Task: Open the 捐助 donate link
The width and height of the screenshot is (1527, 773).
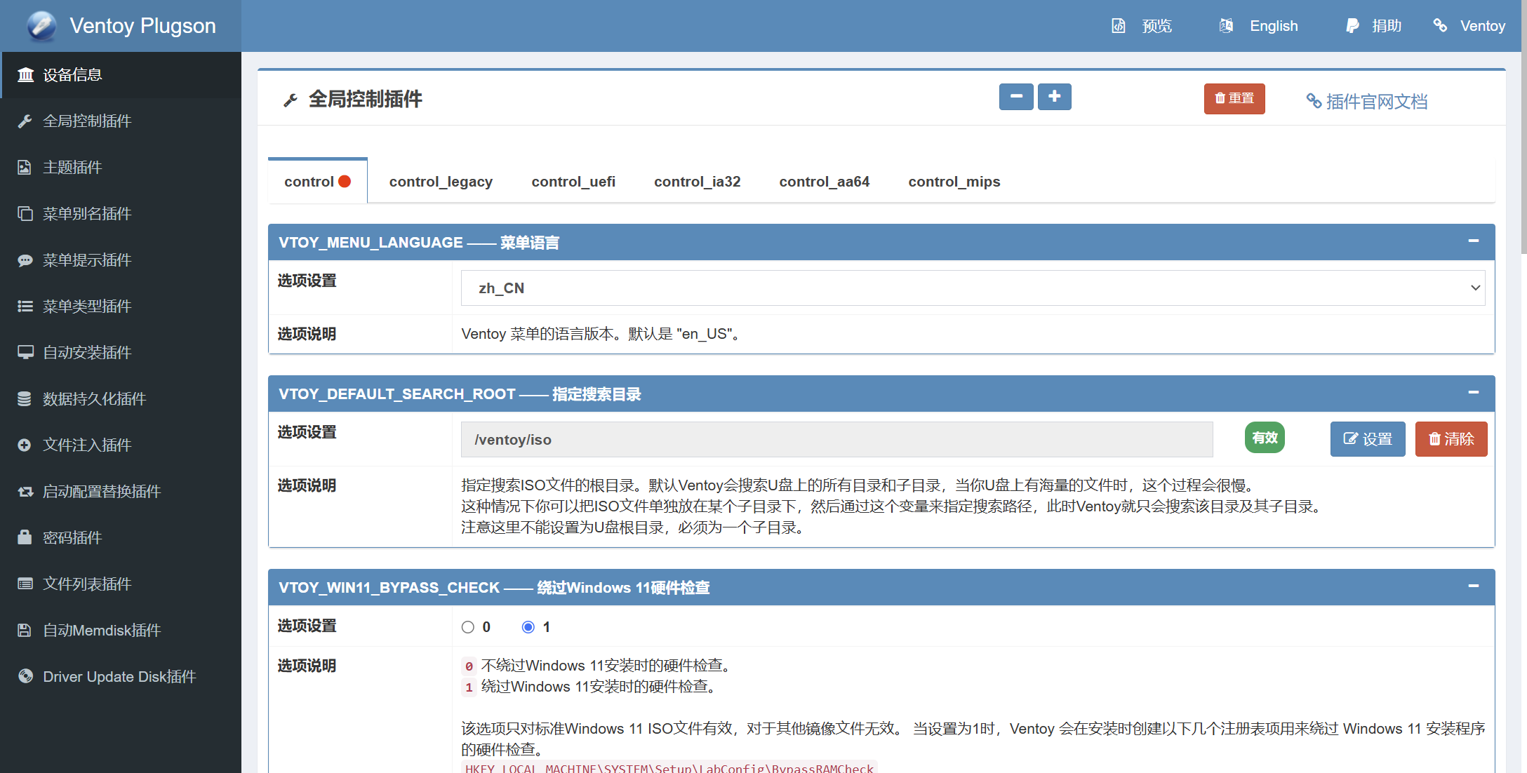Action: click(x=1373, y=26)
